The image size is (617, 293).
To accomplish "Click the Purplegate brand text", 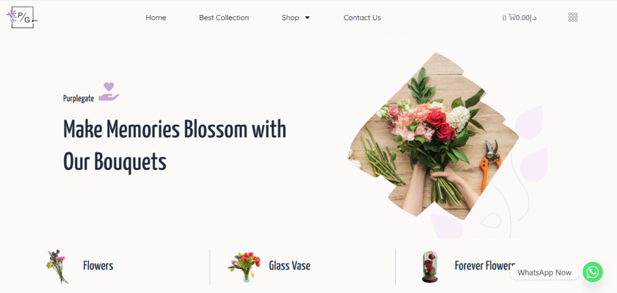I will [x=79, y=99].
